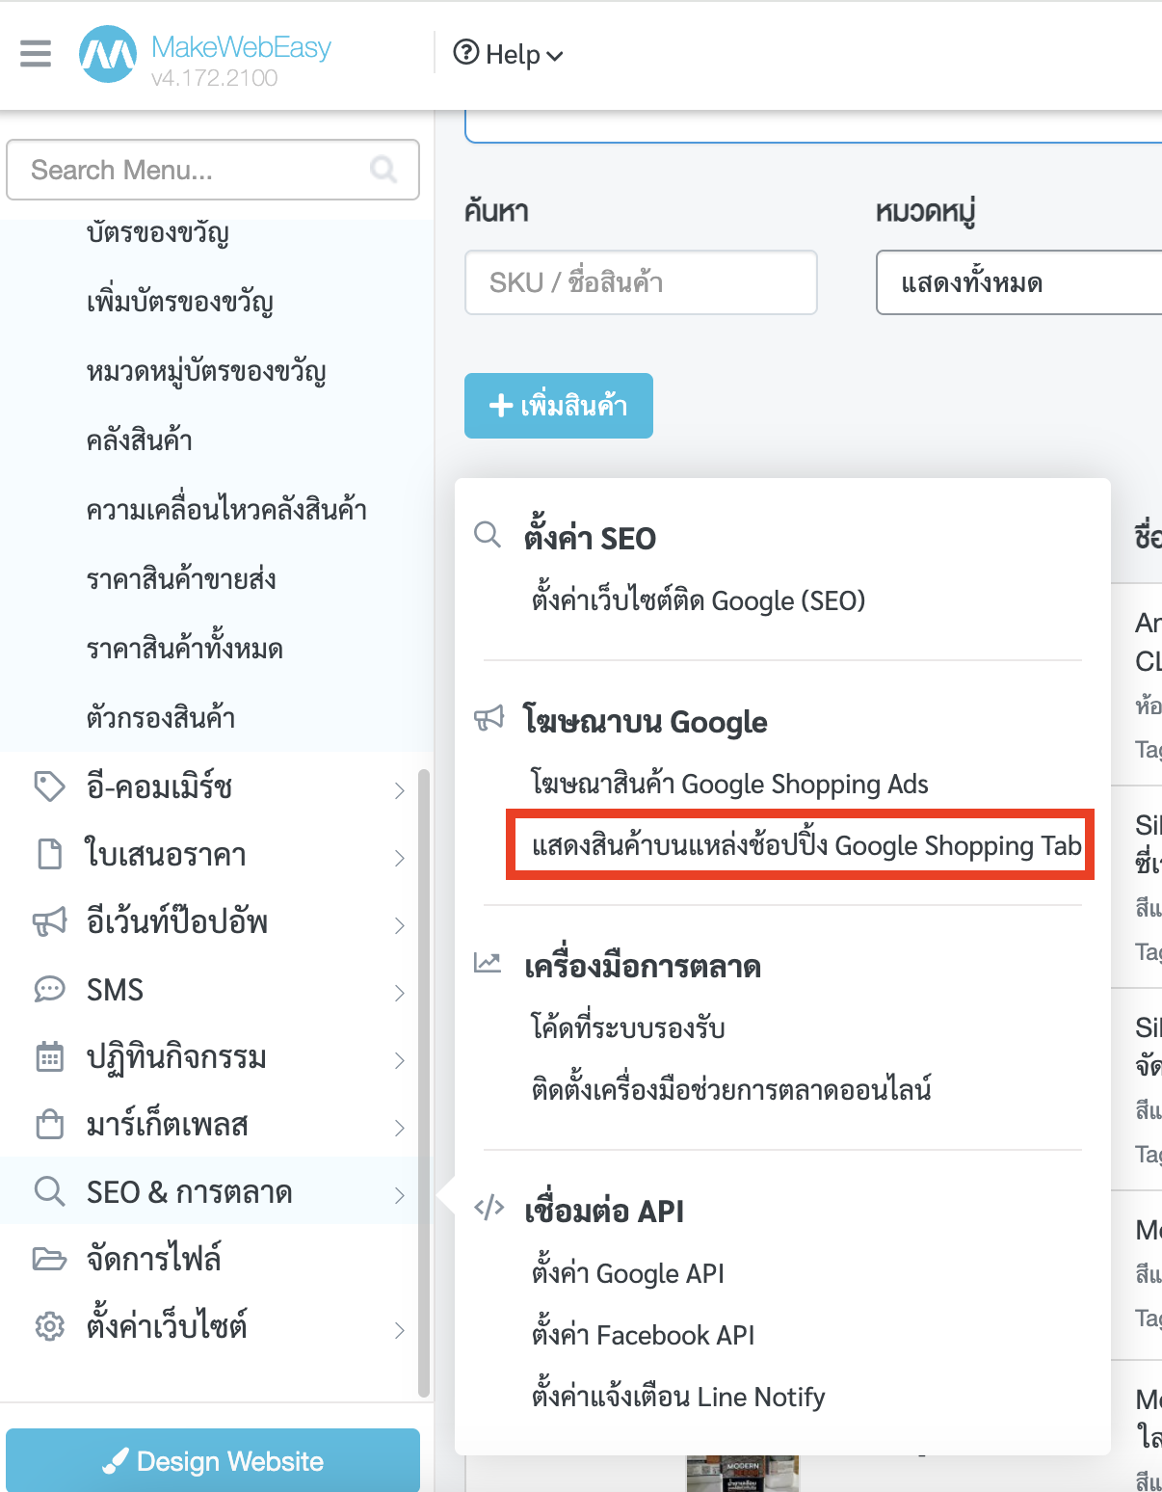Screen dimensions: 1162x1492
Task: Click the folder icon beside จัดการไฟล์
Action: (49, 1259)
